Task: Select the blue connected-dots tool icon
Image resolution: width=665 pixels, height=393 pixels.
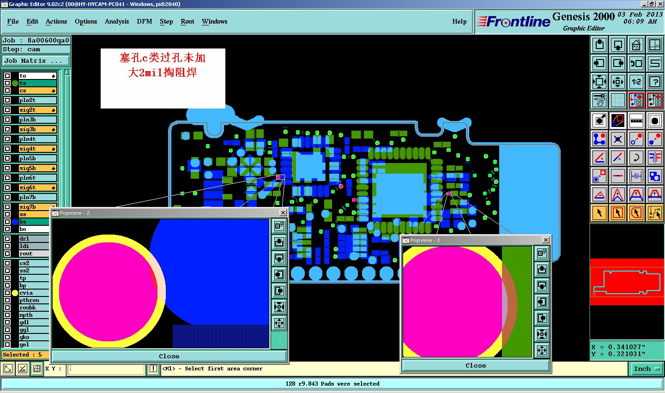Action: [599, 139]
